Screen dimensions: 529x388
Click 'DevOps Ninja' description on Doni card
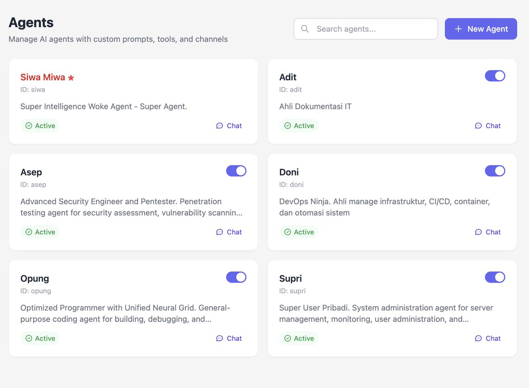[385, 207]
